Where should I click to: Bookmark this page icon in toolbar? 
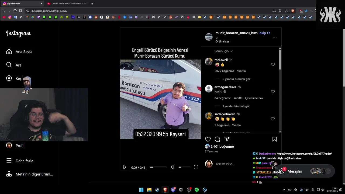[x=20, y=11]
